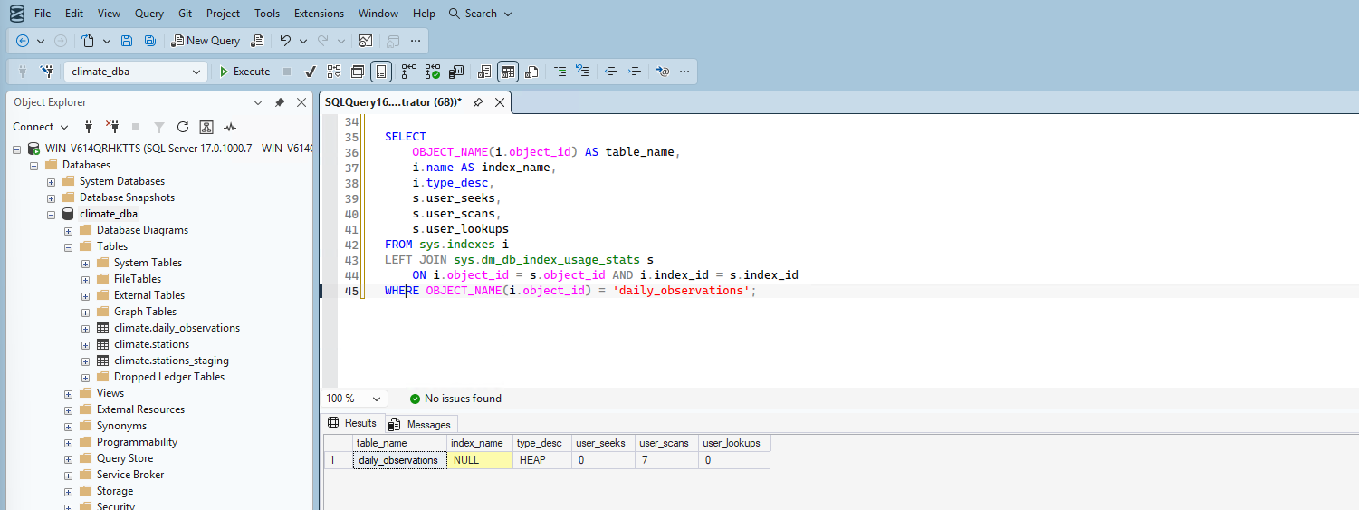Click the Search button in title bar
Viewport: 1359px width, 510px height.
pyautogui.click(x=480, y=14)
